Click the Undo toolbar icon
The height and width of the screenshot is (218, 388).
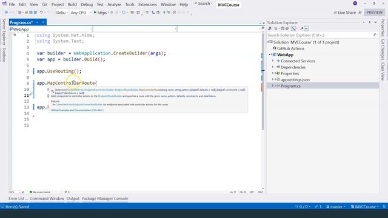pos(41,12)
